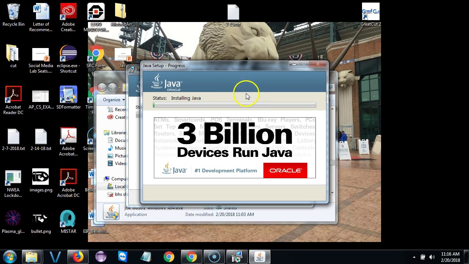The width and height of the screenshot is (469, 264).
Task: Launch the eclipse.exe - Shortcut icon
Action: point(68,59)
